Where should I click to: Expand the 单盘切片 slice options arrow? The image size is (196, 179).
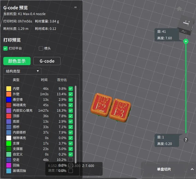[x=192, y=169]
